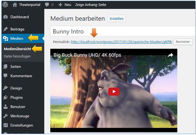Open the Benutzer menu item
Viewport: 196px width, 135px height.
click(x=18, y=107)
